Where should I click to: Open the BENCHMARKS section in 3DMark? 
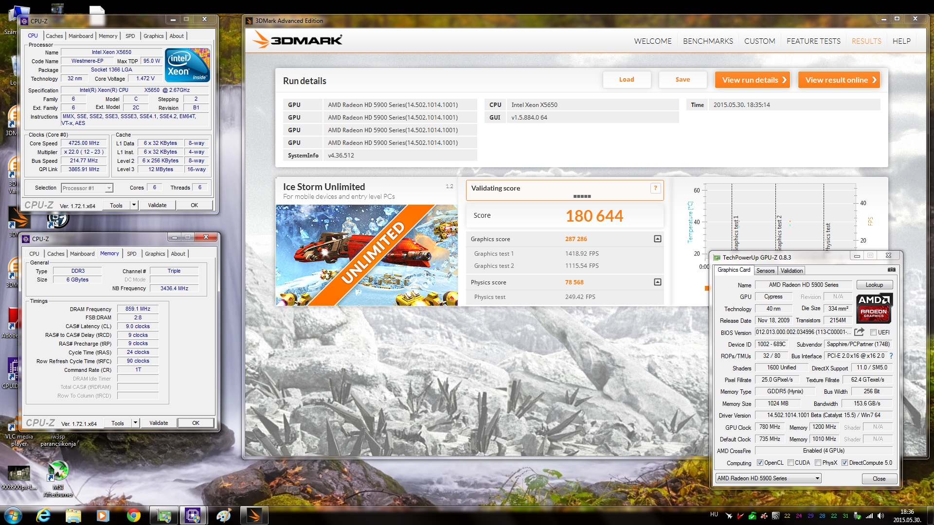[x=708, y=41]
